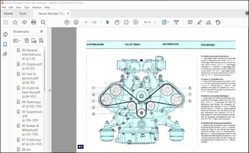Open the File menu
Screen dimensions: 249x153
point(4,7)
